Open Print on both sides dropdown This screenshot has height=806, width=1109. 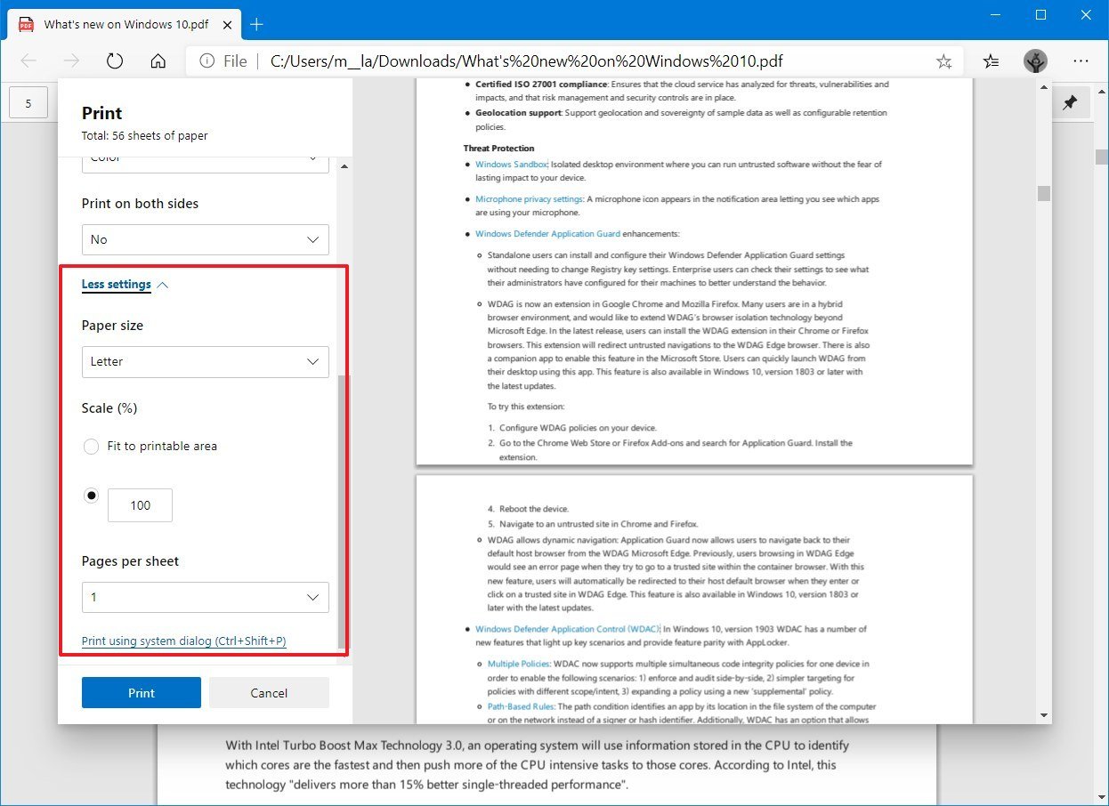[205, 239]
